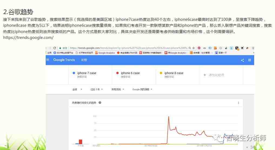Open the 百度竞价关键词 bookmark
The image size is (275, 150).
(x=150, y=53)
